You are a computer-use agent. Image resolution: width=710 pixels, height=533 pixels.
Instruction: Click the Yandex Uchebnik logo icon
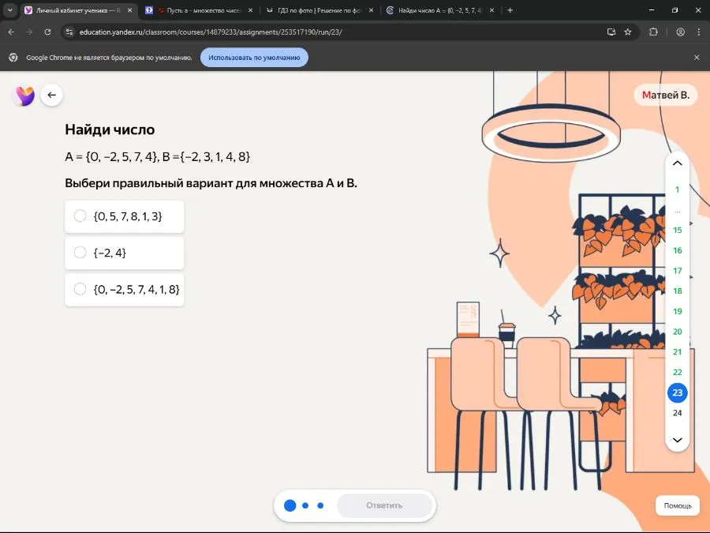[x=24, y=96]
